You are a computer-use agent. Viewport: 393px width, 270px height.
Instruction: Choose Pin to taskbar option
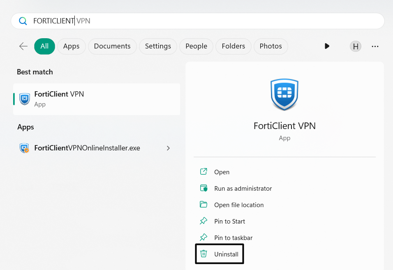(233, 238)
